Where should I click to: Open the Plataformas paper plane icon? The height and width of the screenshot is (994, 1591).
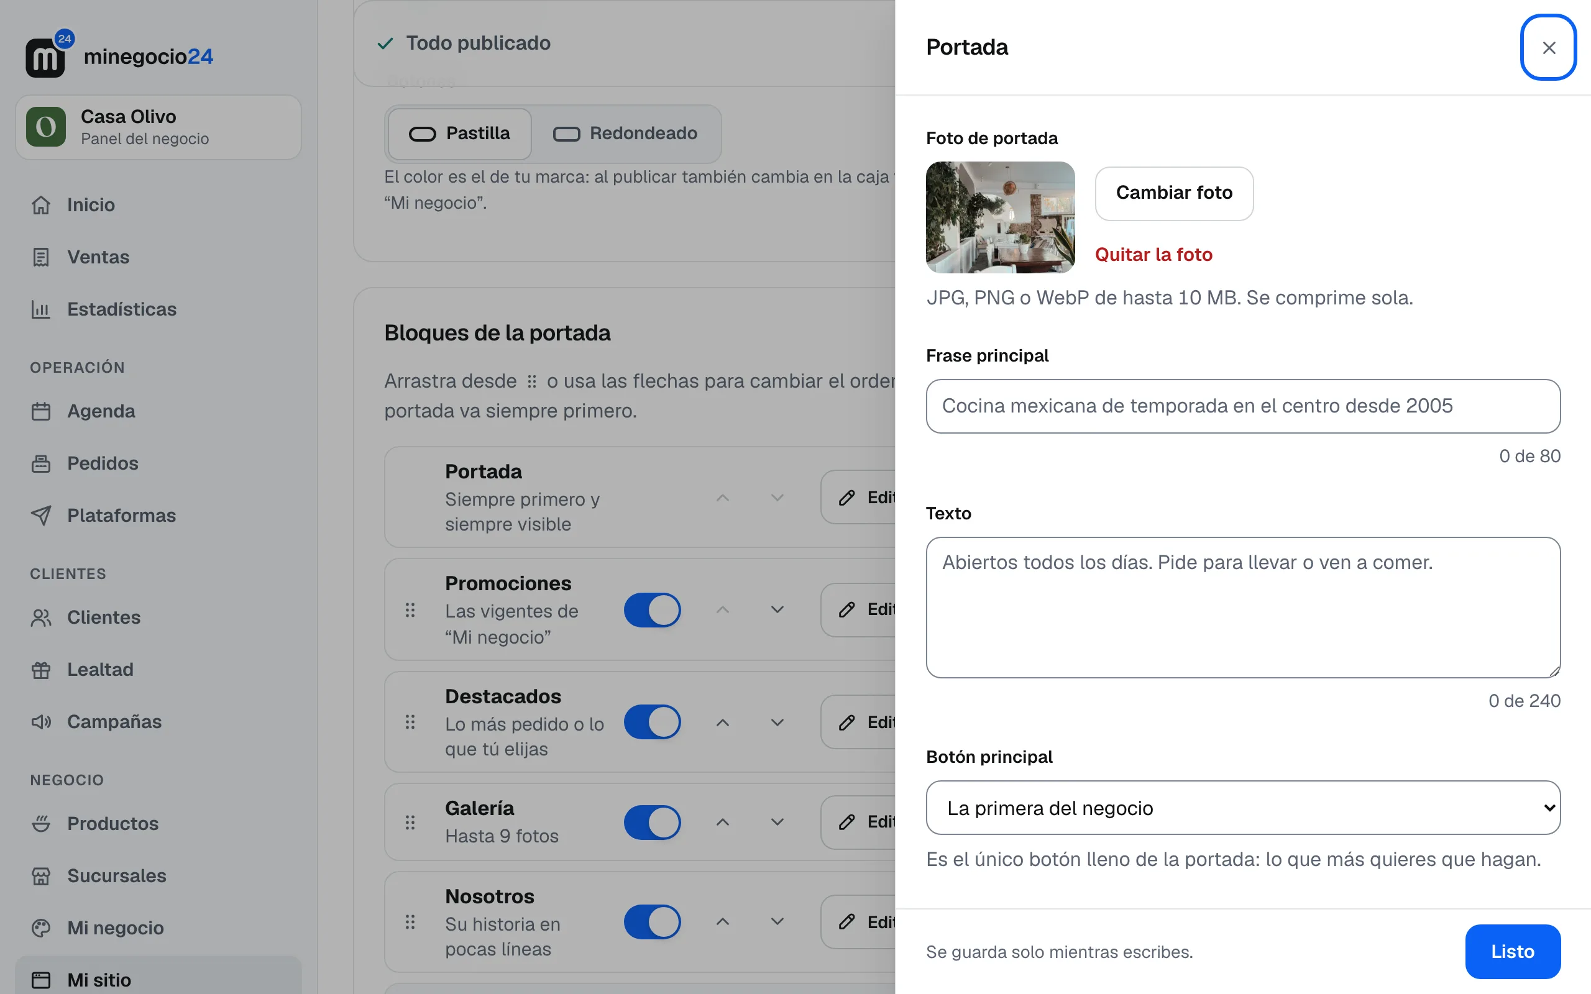(x=41, y=516)
